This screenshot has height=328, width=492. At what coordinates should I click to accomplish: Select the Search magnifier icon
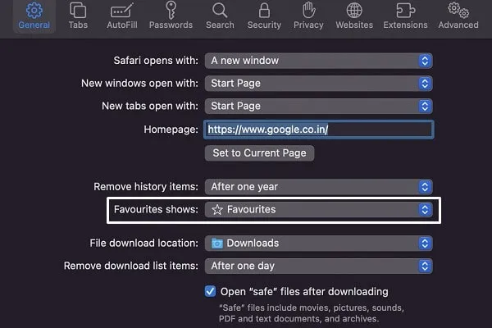(220, 11)
